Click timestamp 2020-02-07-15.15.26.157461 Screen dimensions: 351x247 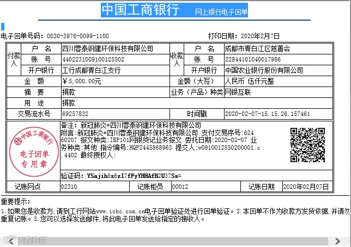[x=268, y=114]
